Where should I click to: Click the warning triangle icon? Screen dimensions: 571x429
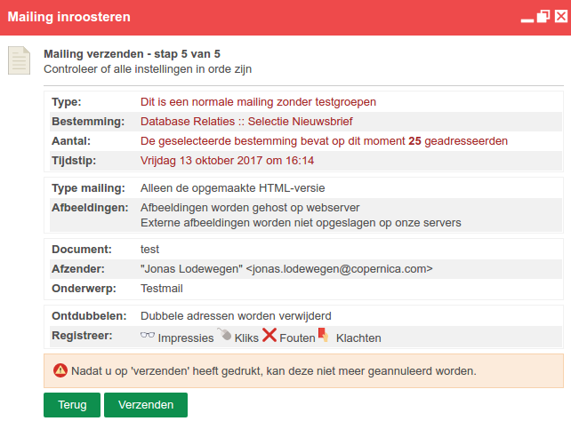click(x=60, y=370)
